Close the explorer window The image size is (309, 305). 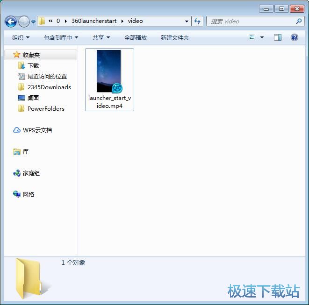click(x=297, y=9)
